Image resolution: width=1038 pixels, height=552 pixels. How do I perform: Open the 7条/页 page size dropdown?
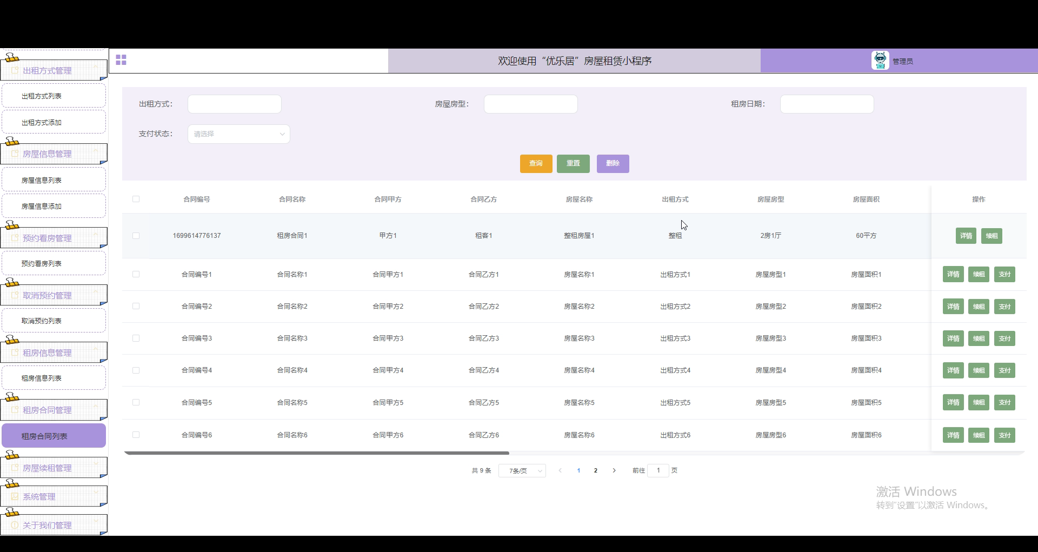522,471
